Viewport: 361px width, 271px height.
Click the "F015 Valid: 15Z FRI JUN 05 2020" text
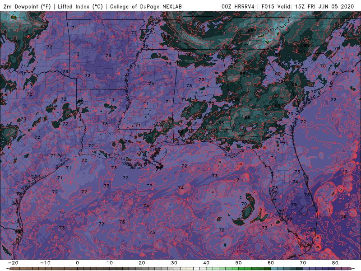pyautogui.click(x=308, y=6)
